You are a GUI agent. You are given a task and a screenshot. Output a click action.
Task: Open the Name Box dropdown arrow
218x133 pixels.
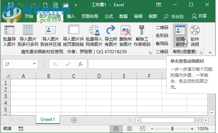(x=34, y=64)
